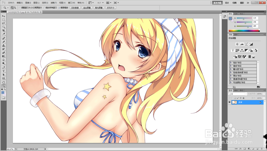Reset default foreground/background colors
The image size is (267, 151).
(x=2, y=89)
